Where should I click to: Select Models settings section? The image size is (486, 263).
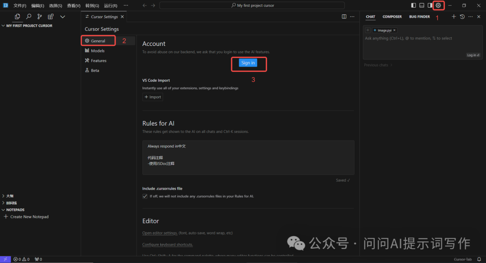coord(98,51)
